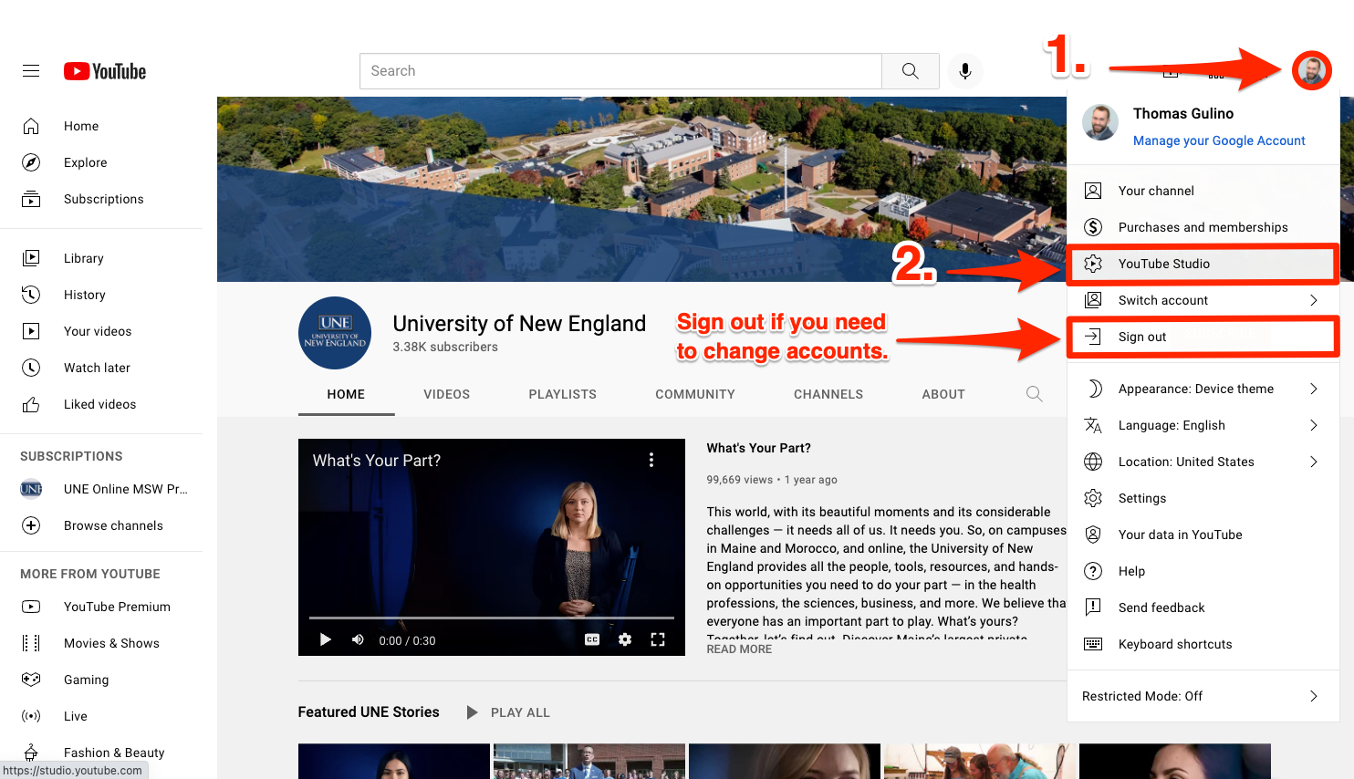Toggle closed captions on the video
The width and height of the screenshot is (1354, 779).
[592, 639]
